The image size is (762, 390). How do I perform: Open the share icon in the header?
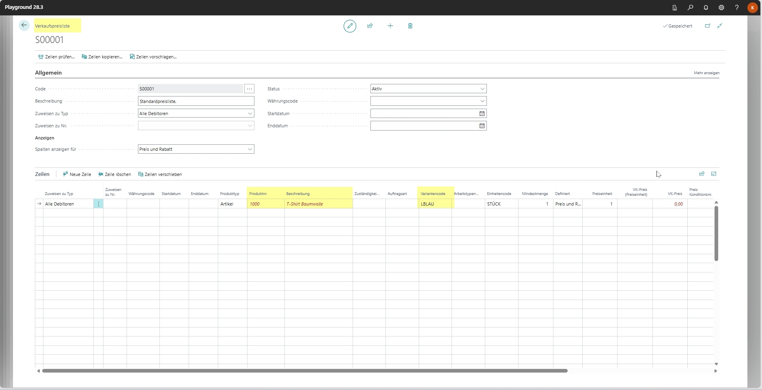click(x=370, y=26)
